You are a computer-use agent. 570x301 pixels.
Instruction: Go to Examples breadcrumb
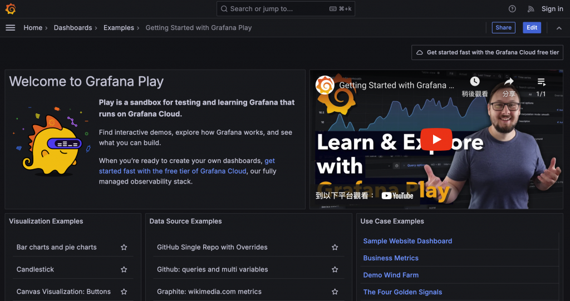[119, 28]
